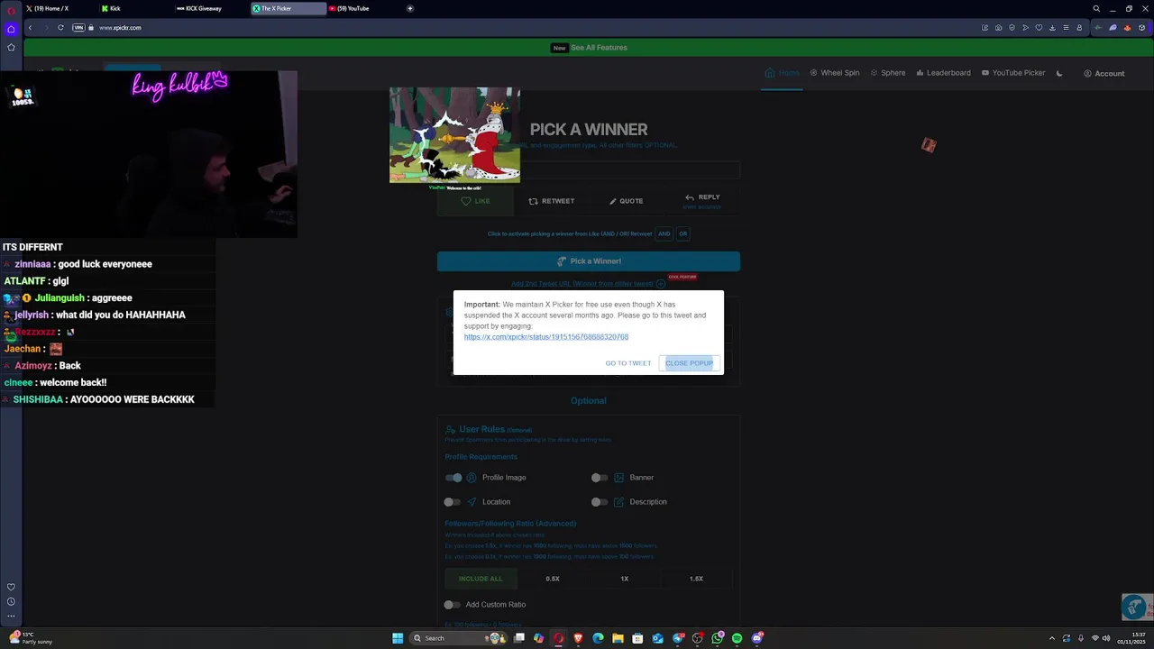Open Windows Start menu
This screenshot has width=1154, height=649.
[398, 638]
